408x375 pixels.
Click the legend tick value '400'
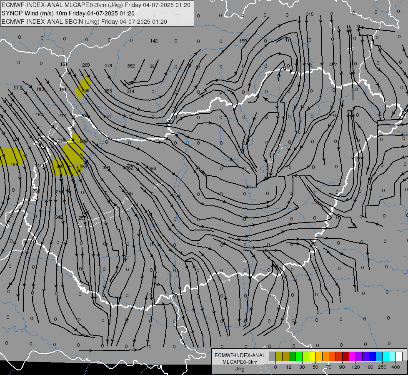[x=395, y=367]
